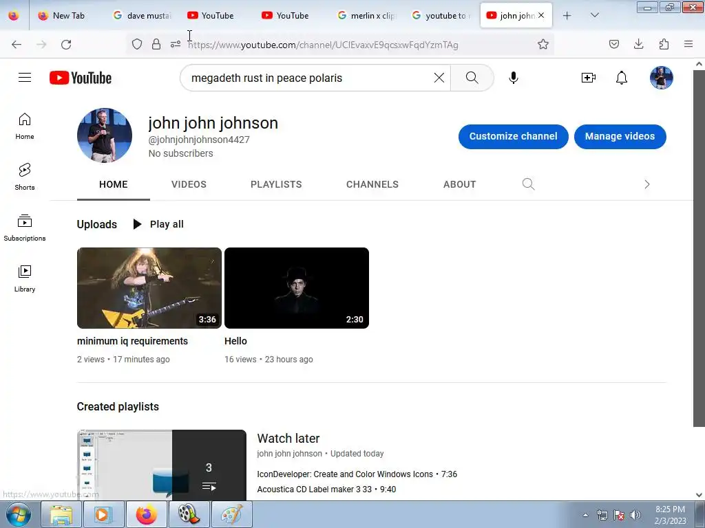Select the HOME channel tab
Viewport: 705px width, 528px height.
(x=114, y=184)
